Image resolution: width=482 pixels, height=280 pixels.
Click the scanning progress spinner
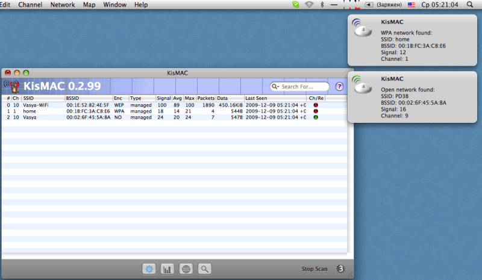[x=340, y=269]
